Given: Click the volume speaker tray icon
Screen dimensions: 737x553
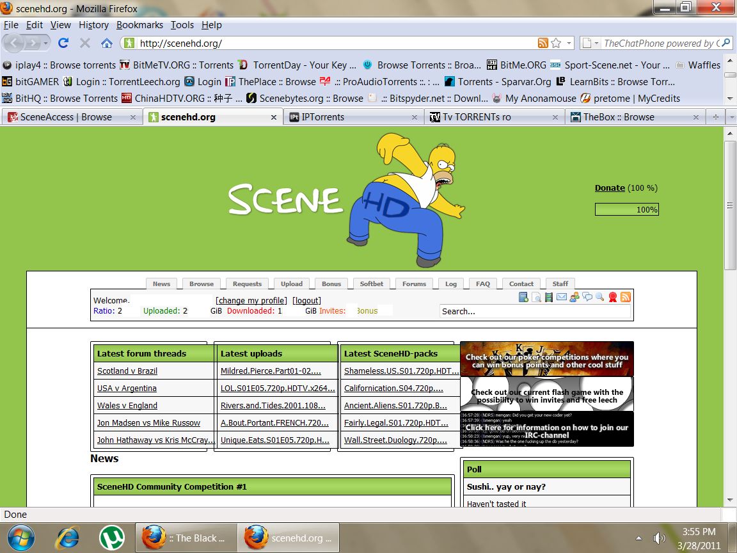Looking at the screenshot, I should click(659, 538).
